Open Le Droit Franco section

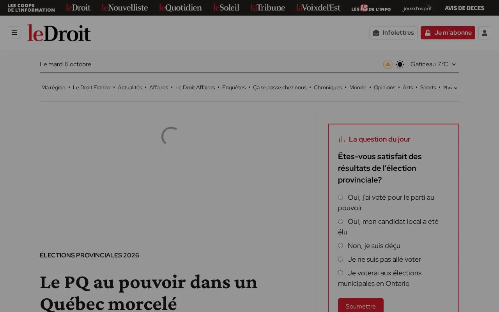click(92, 88)
